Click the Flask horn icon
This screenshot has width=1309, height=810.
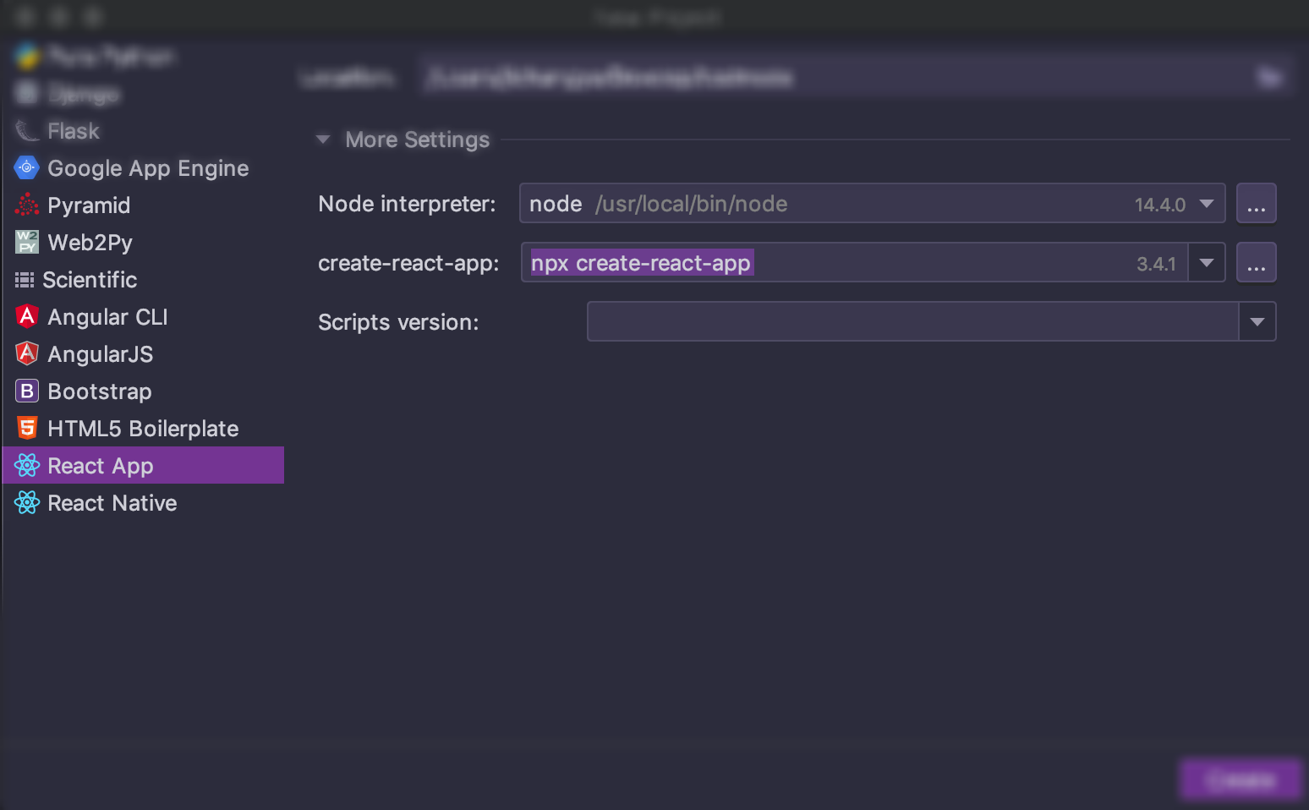pyautogui.click(x=27, y=131)
